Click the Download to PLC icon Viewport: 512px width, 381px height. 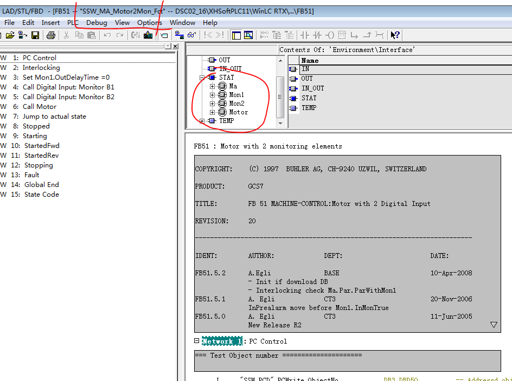[x=148, y=35]
